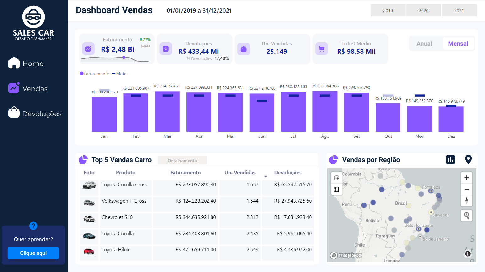This screenshot has height=272, width=485.
Task: Click value R$ 344.635.921,80
Action: tap(196, 217)
